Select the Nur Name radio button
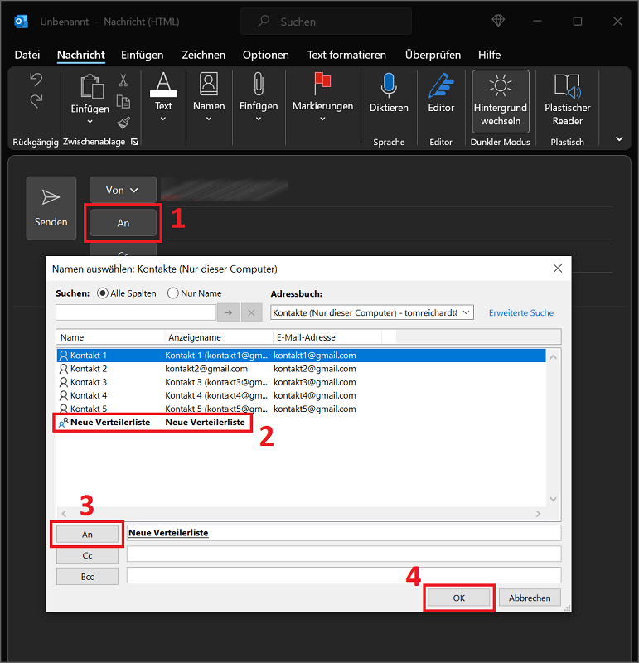Viewport: 639px width, 663px height. click(x=172, y=293)
